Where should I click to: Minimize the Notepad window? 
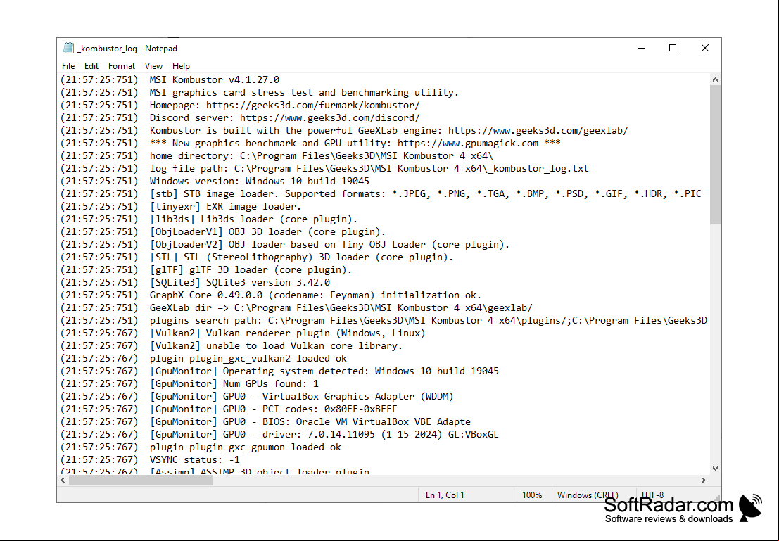tap(641, 48)
